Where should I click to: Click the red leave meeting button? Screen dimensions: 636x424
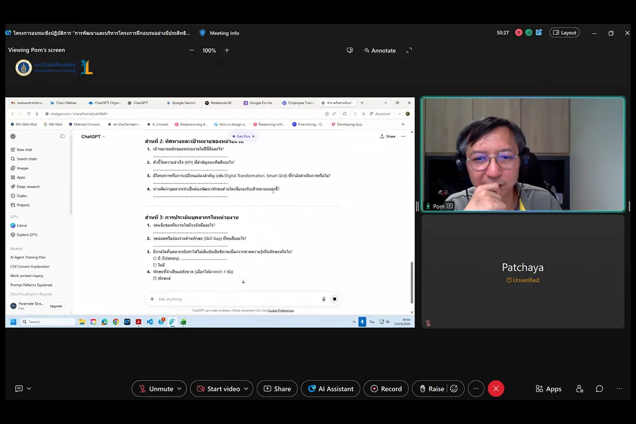pyautogui.click(x=496, y=388)
